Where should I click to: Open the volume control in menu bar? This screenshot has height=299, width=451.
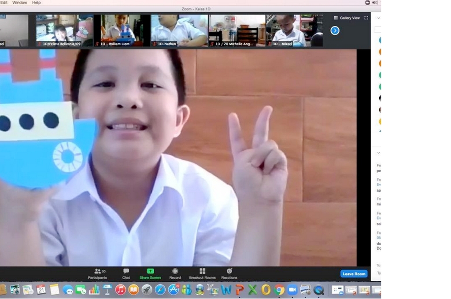[375, 3]
